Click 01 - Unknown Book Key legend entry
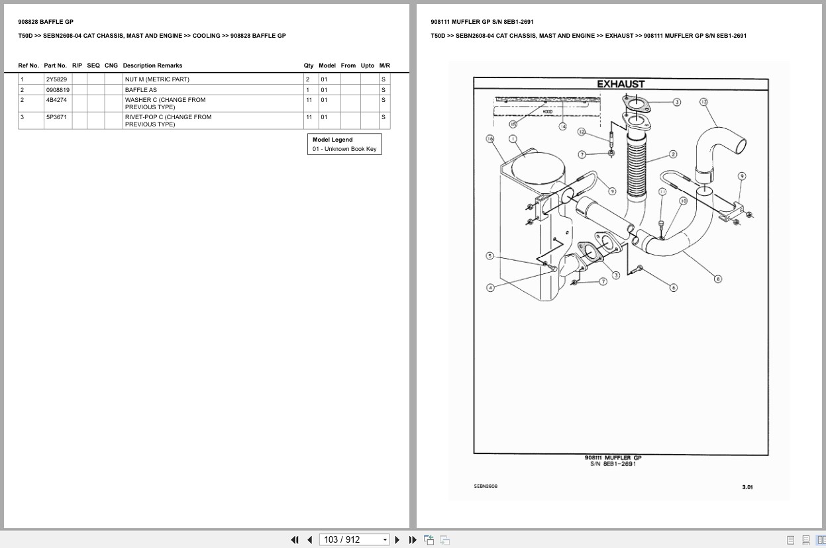 (344, 149)
